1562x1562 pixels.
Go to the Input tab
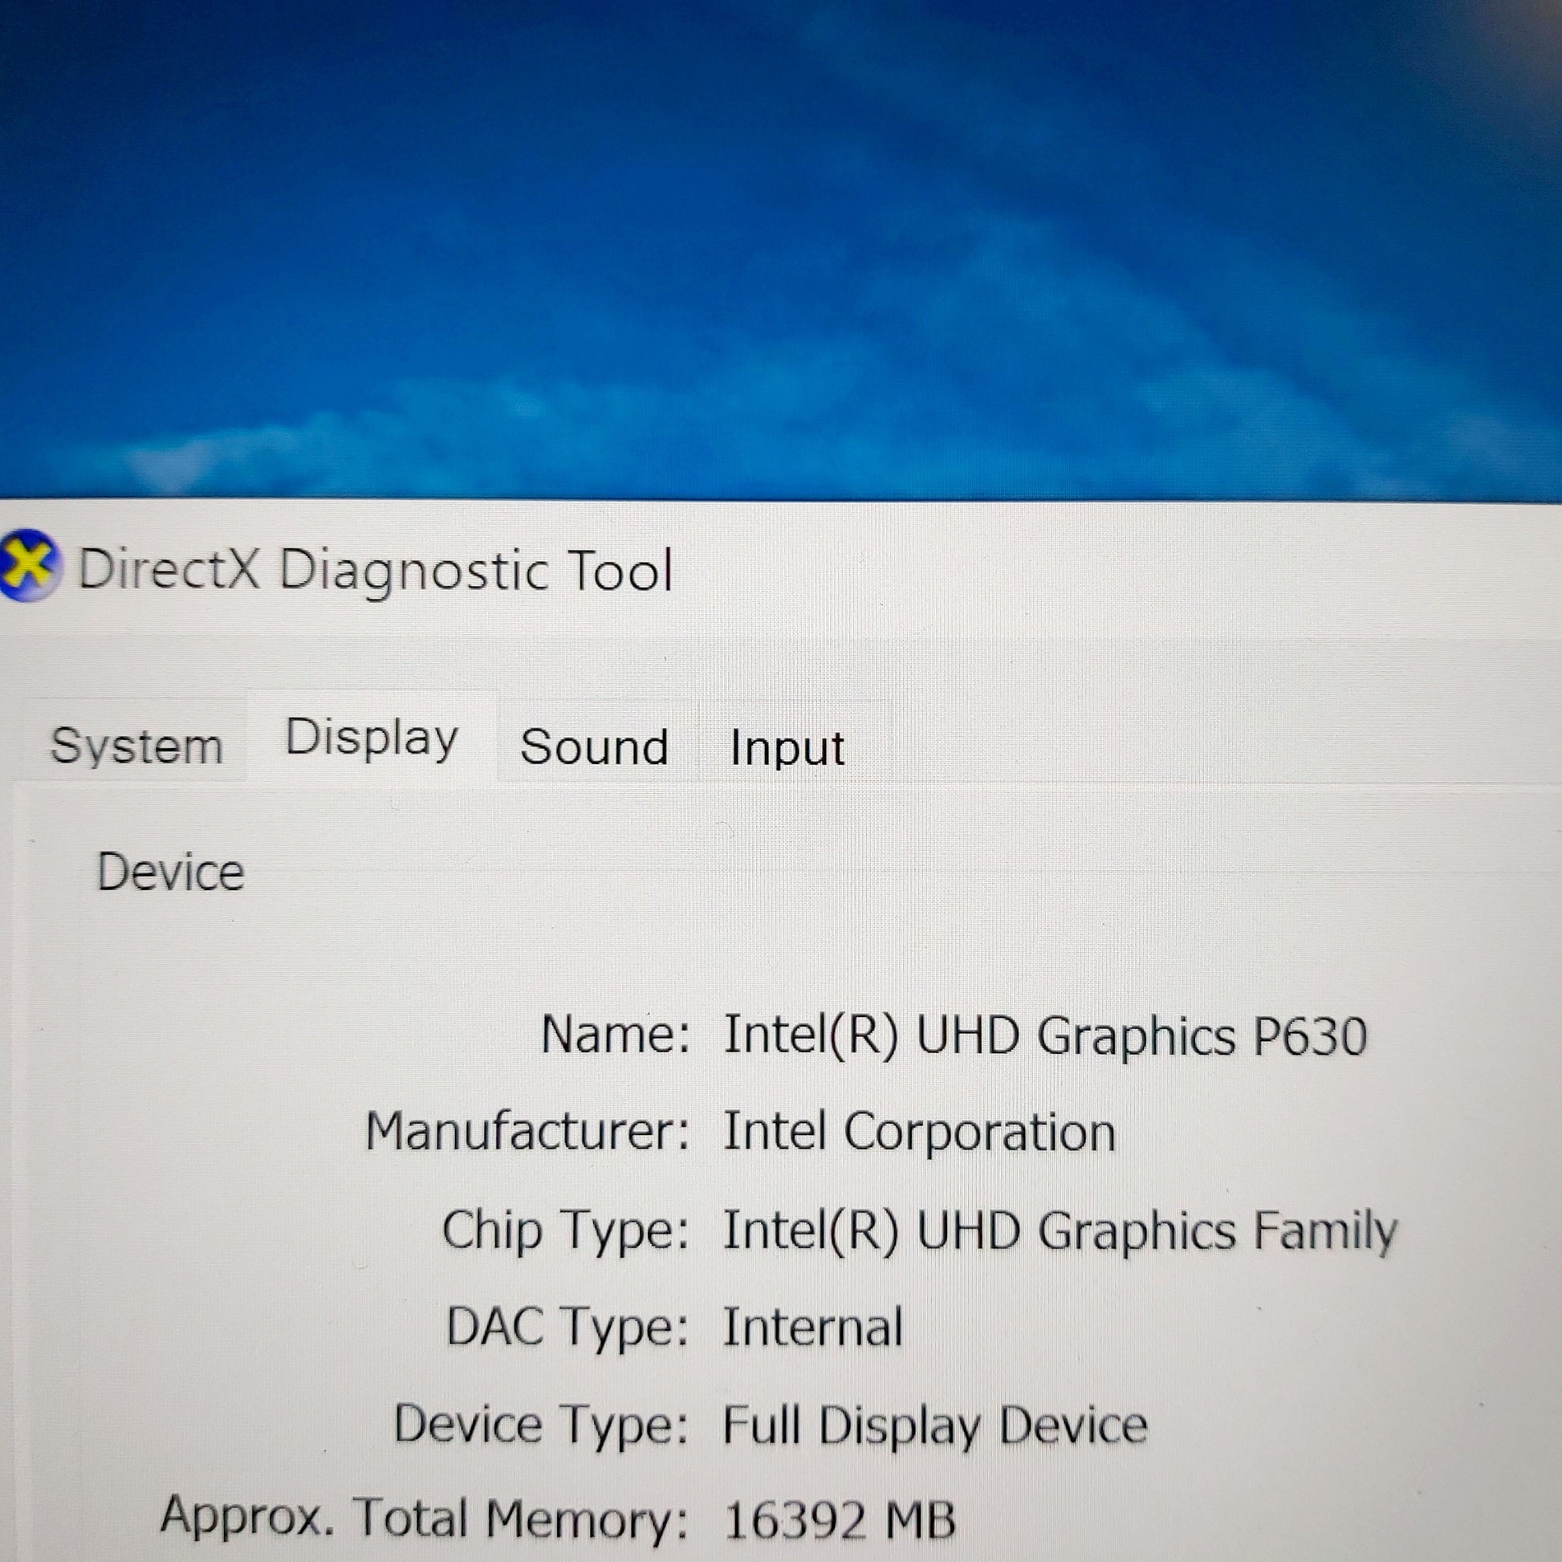coord(787,747)
